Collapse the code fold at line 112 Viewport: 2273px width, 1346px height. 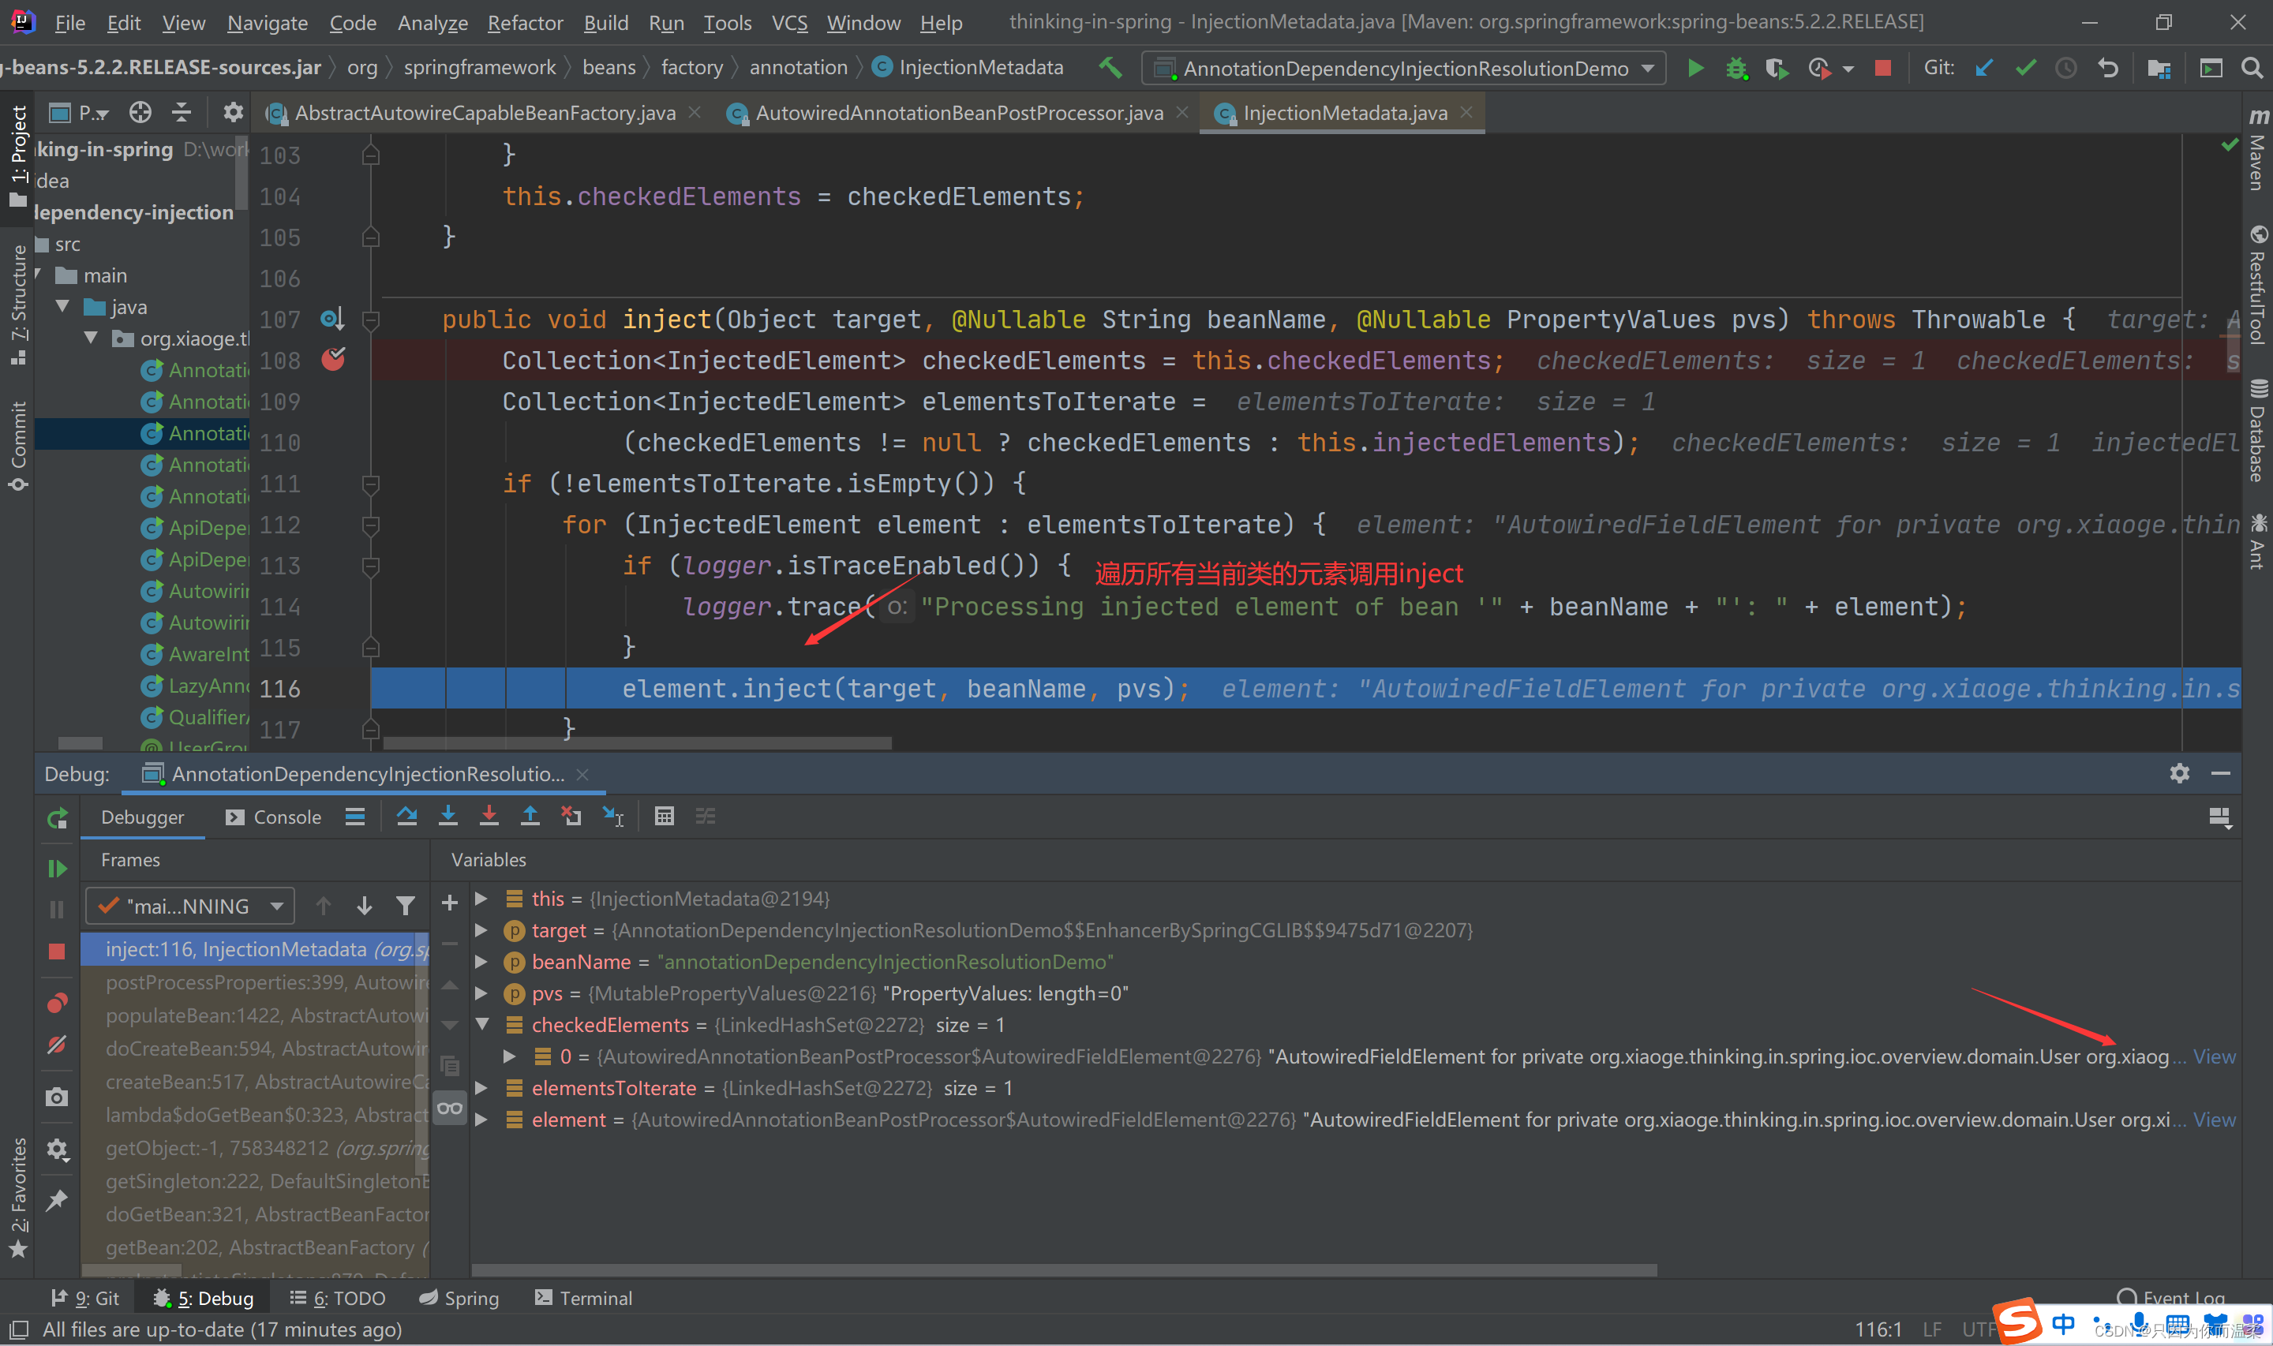pyautogui.click(x=370, y=525)
